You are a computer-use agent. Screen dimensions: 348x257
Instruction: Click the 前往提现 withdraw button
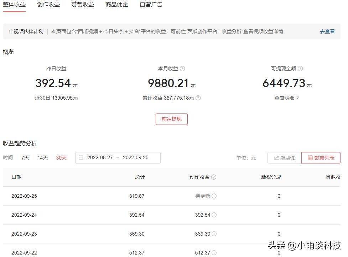(x=172, y=119)
